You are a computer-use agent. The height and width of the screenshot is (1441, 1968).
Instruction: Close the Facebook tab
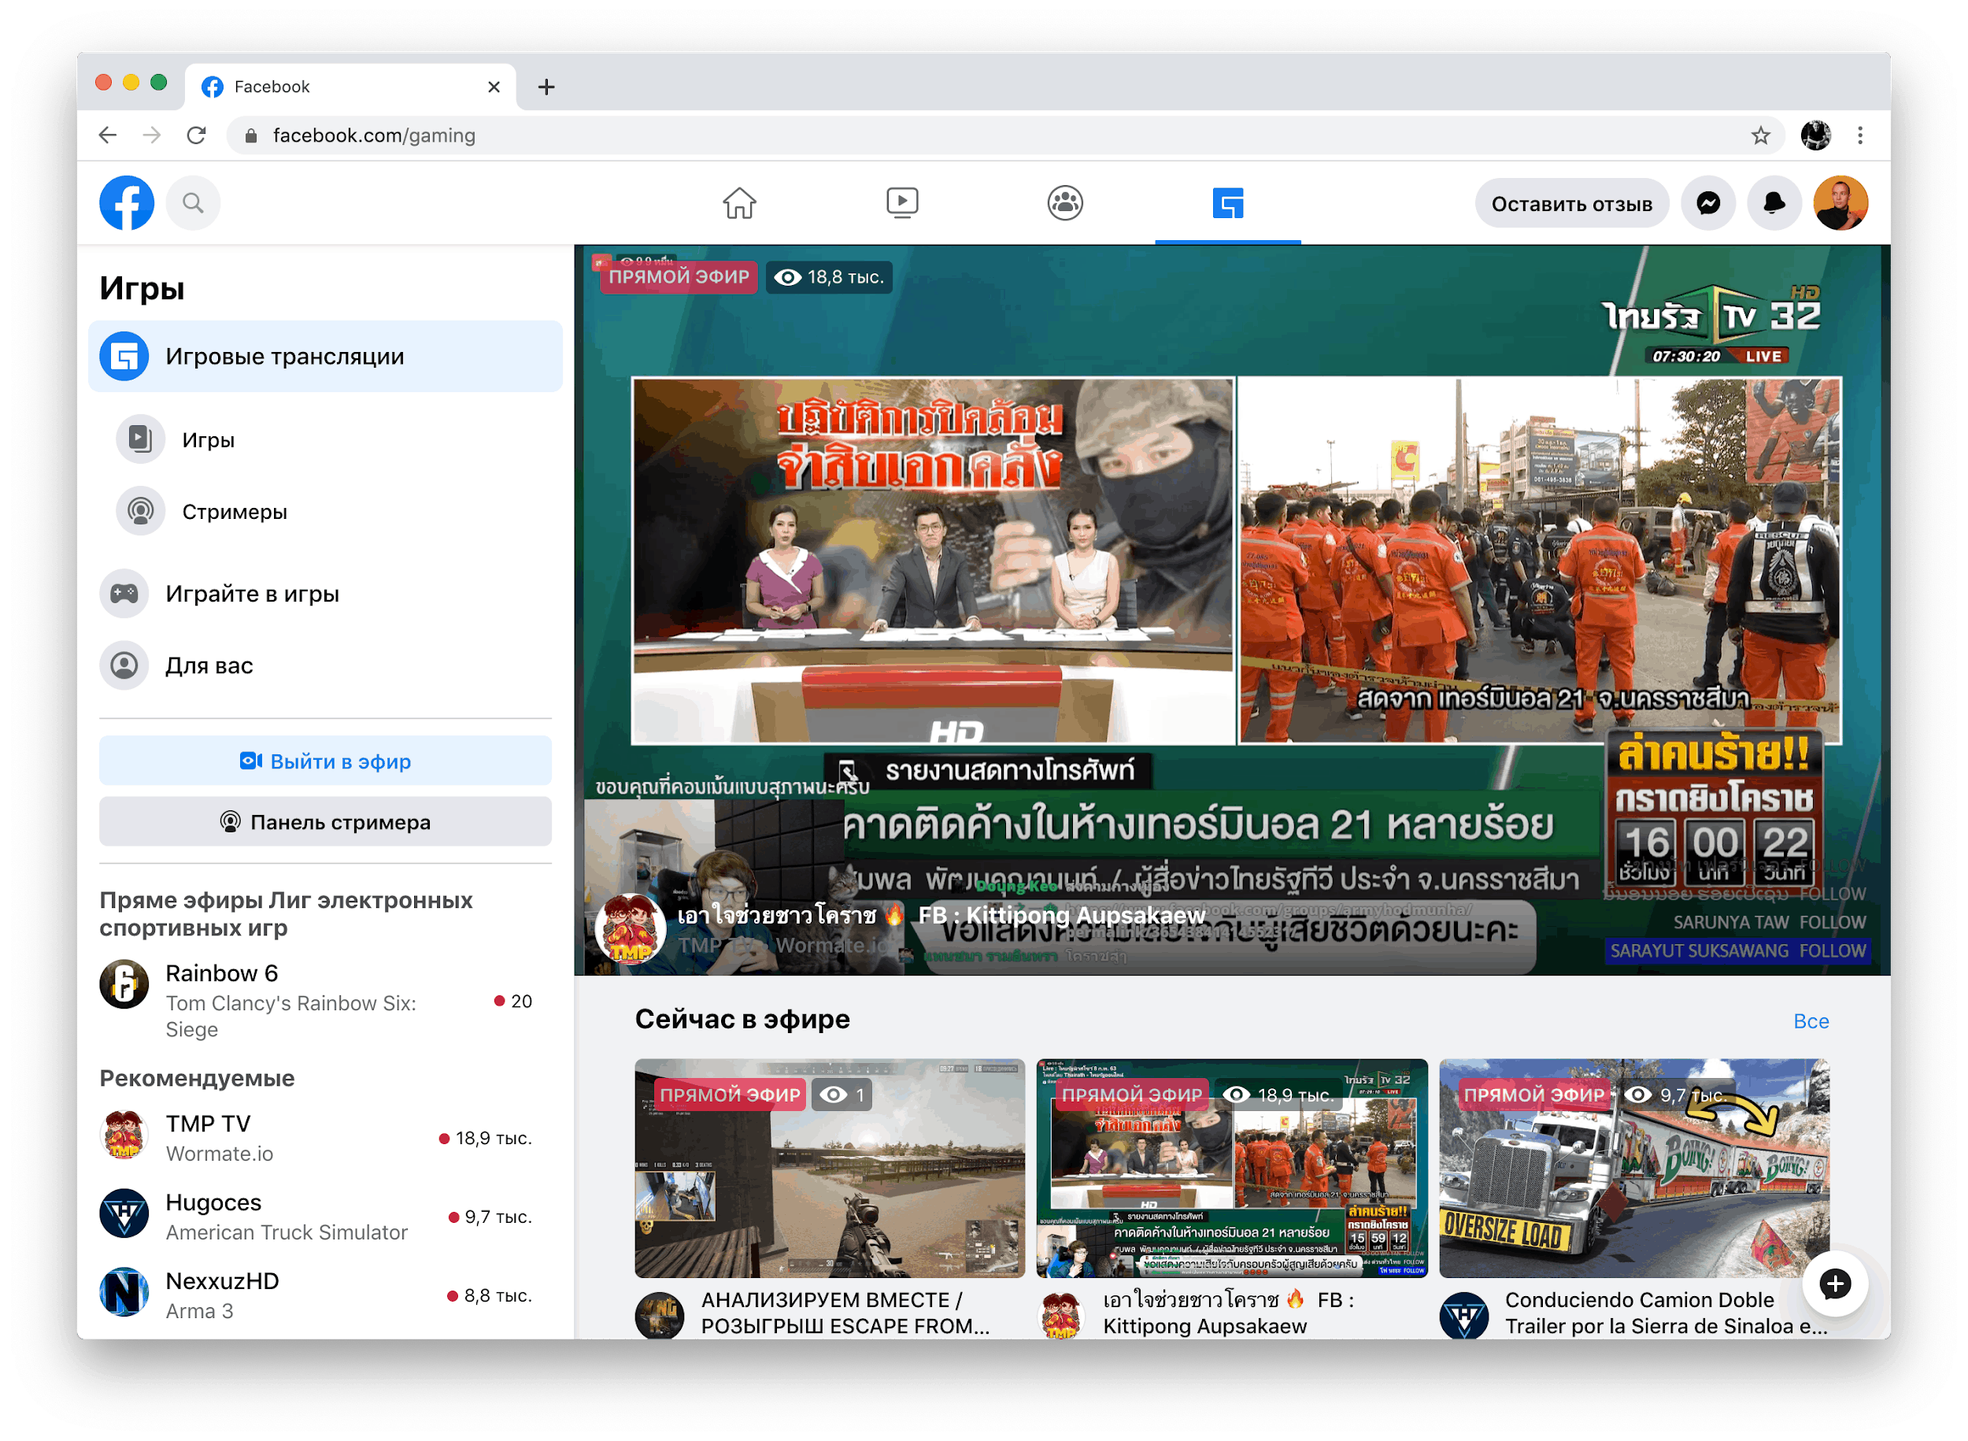tap(493, 87)
